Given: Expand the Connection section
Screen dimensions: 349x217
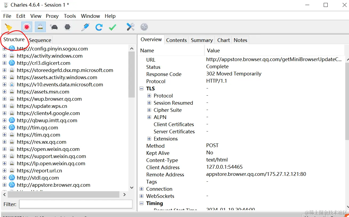Looking at the screenshot, I should 141,189.
